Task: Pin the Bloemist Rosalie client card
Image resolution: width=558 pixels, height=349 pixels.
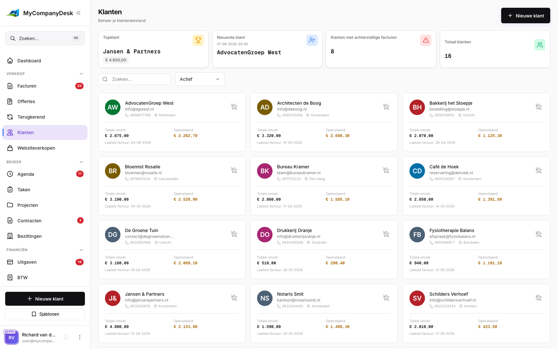Action: pos(234,170)
